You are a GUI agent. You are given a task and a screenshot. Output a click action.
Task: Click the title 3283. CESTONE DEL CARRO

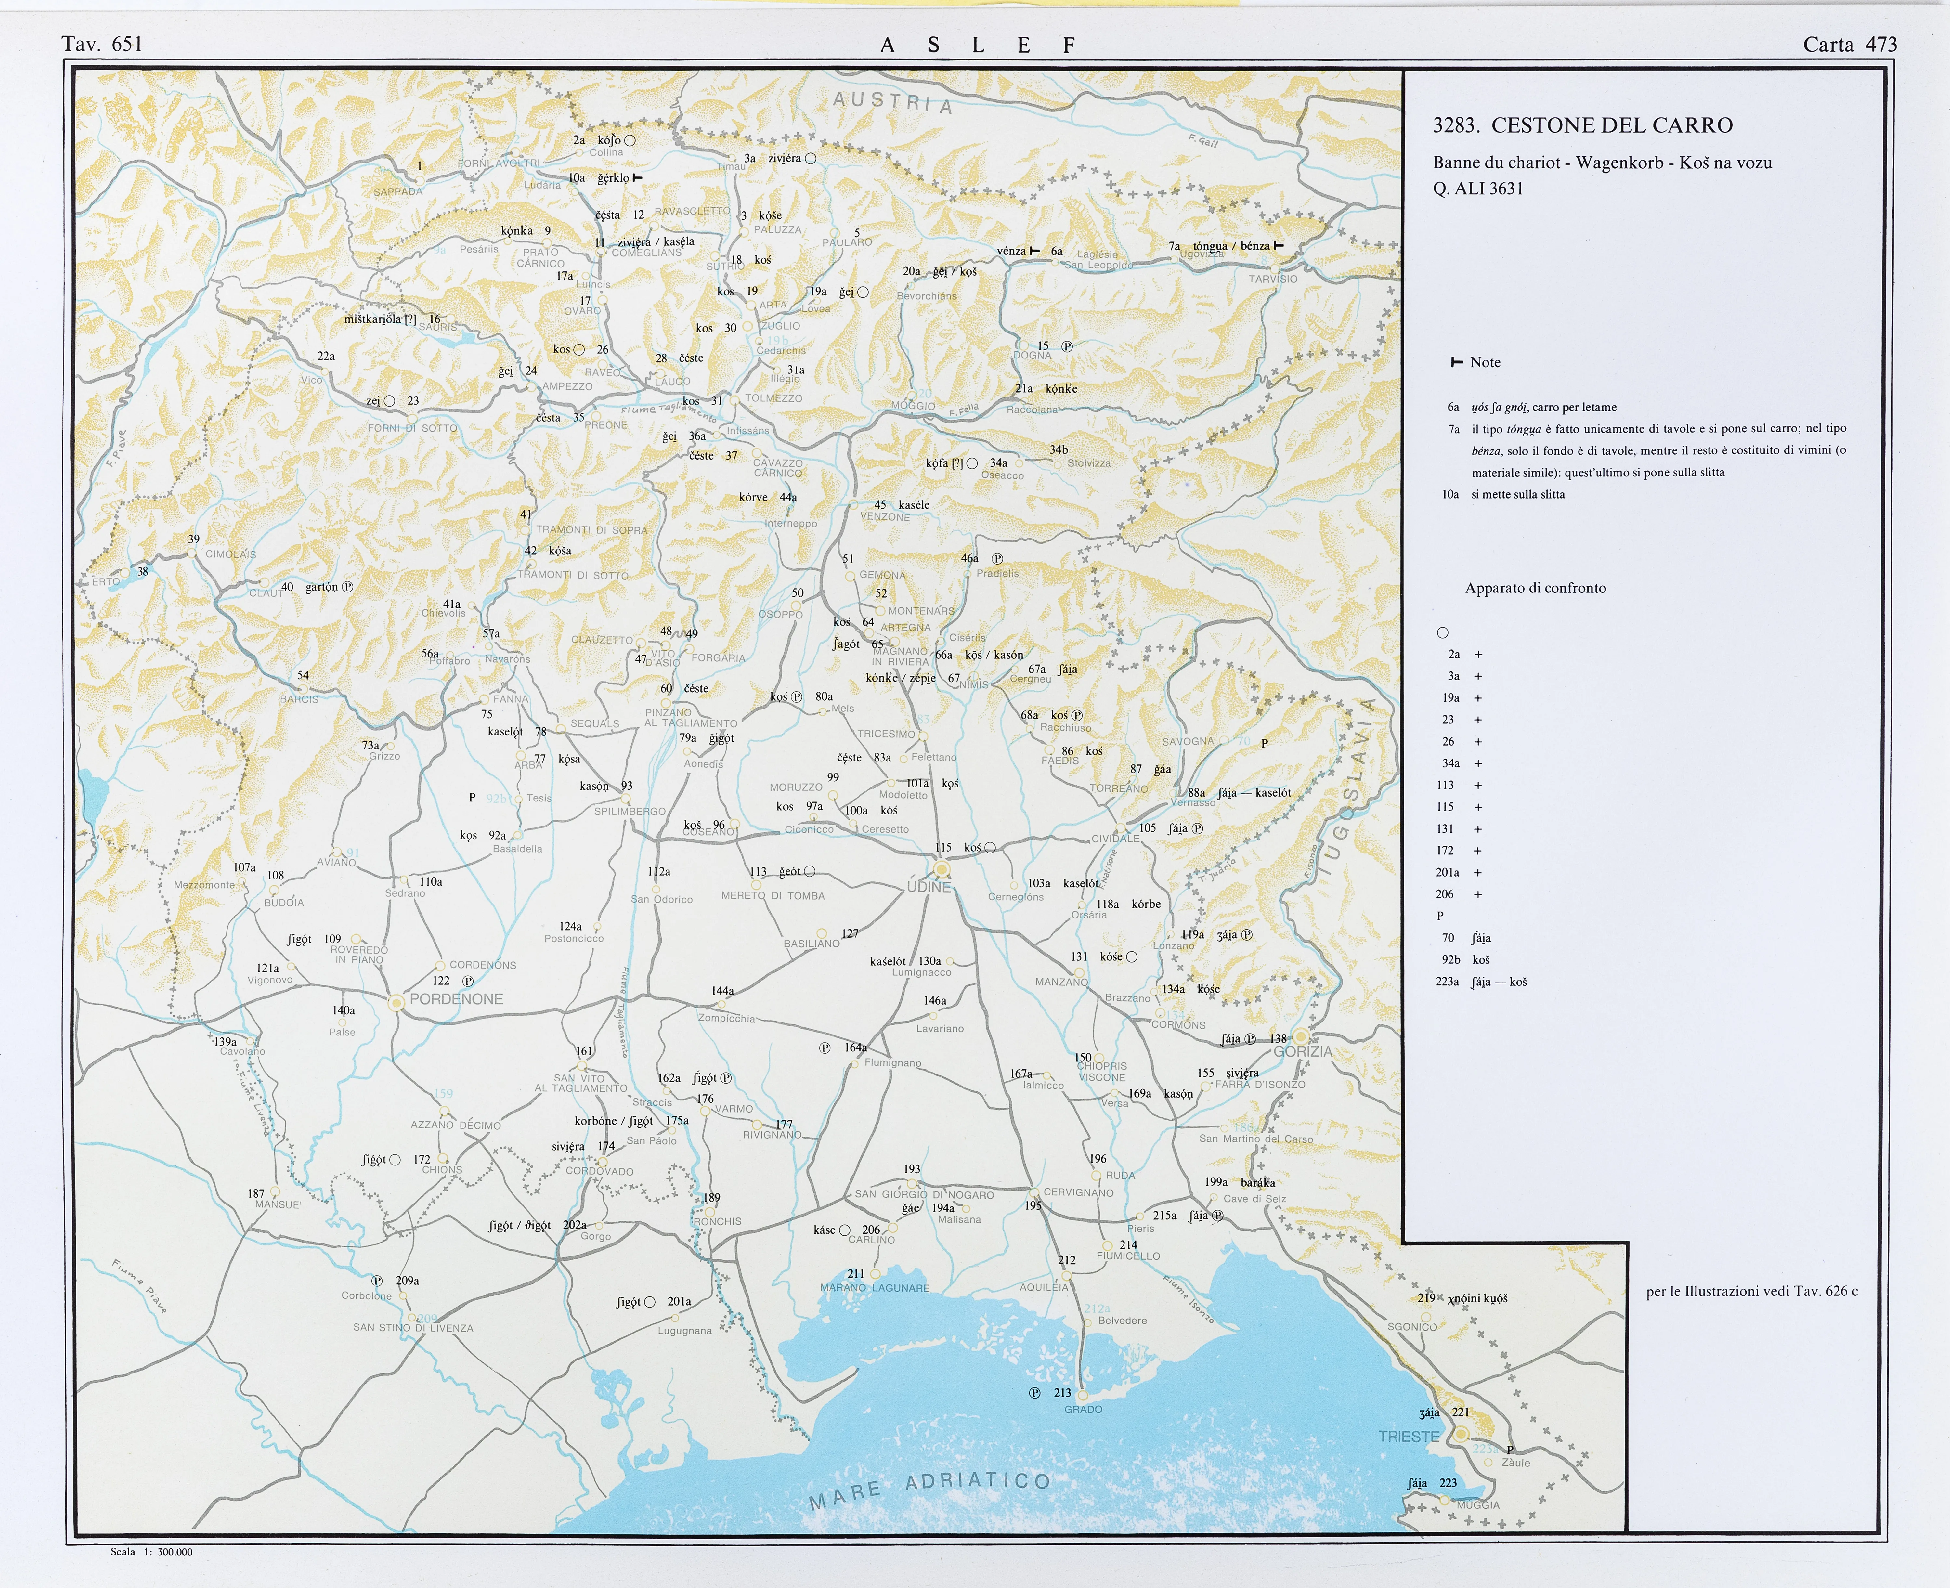coord(1582,125)
